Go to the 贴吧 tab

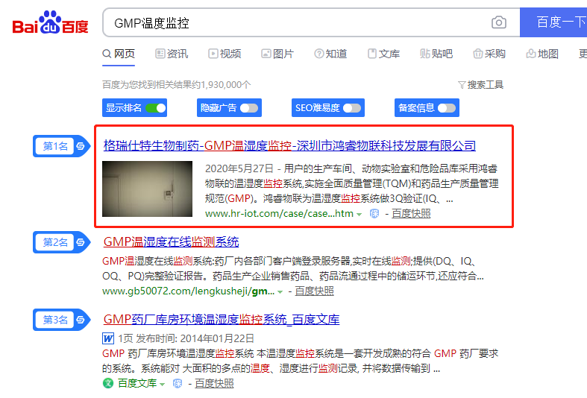click(436, 54)
